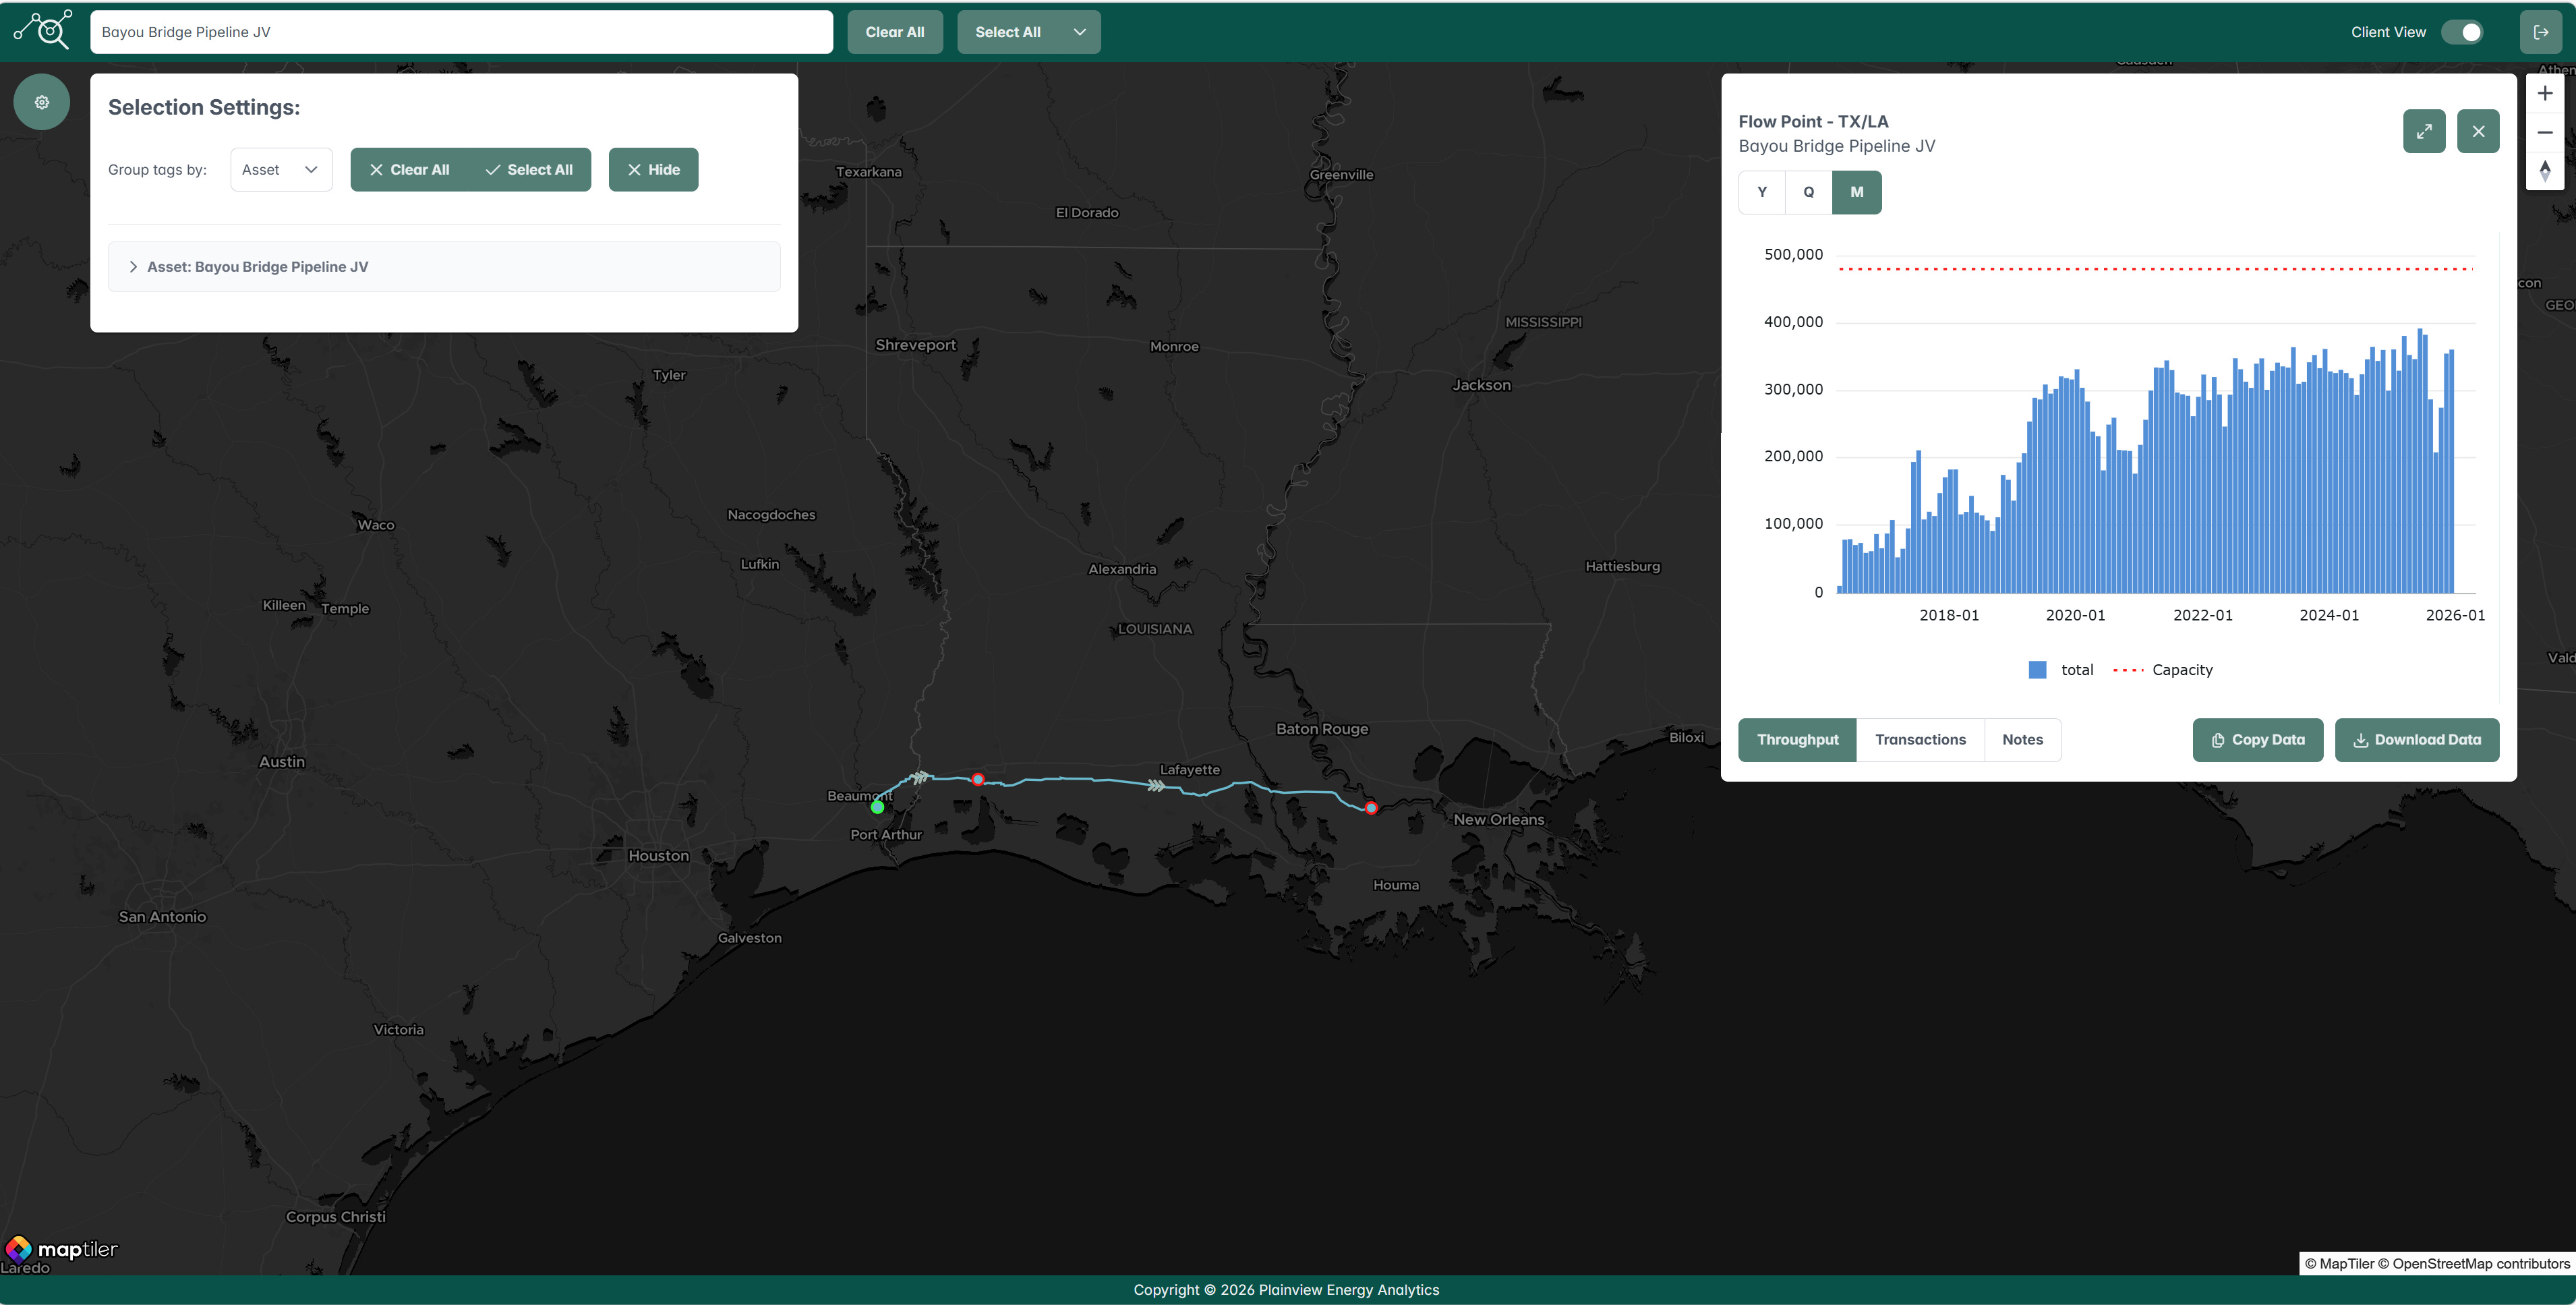The image size is (2576, 1305).
Task: Zoom out on the map
Action: pyautogui.click(x=2544, y=132)
